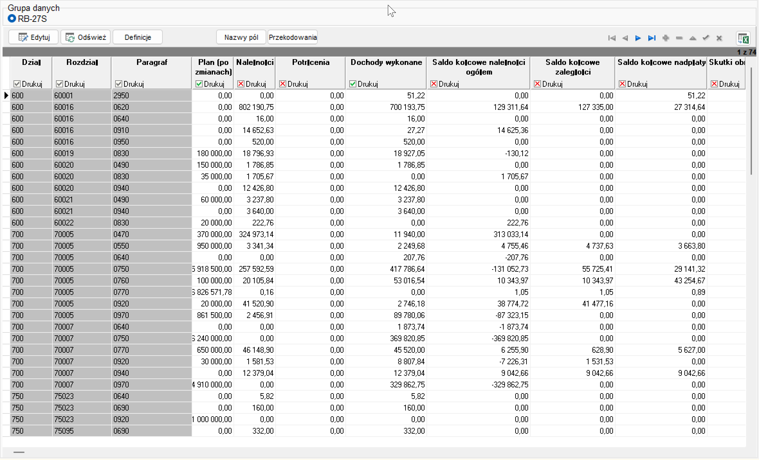This screenshot has height=460, width=759.
Task: Click the cancel edit X icon
Action: click(x=719, y=38)
